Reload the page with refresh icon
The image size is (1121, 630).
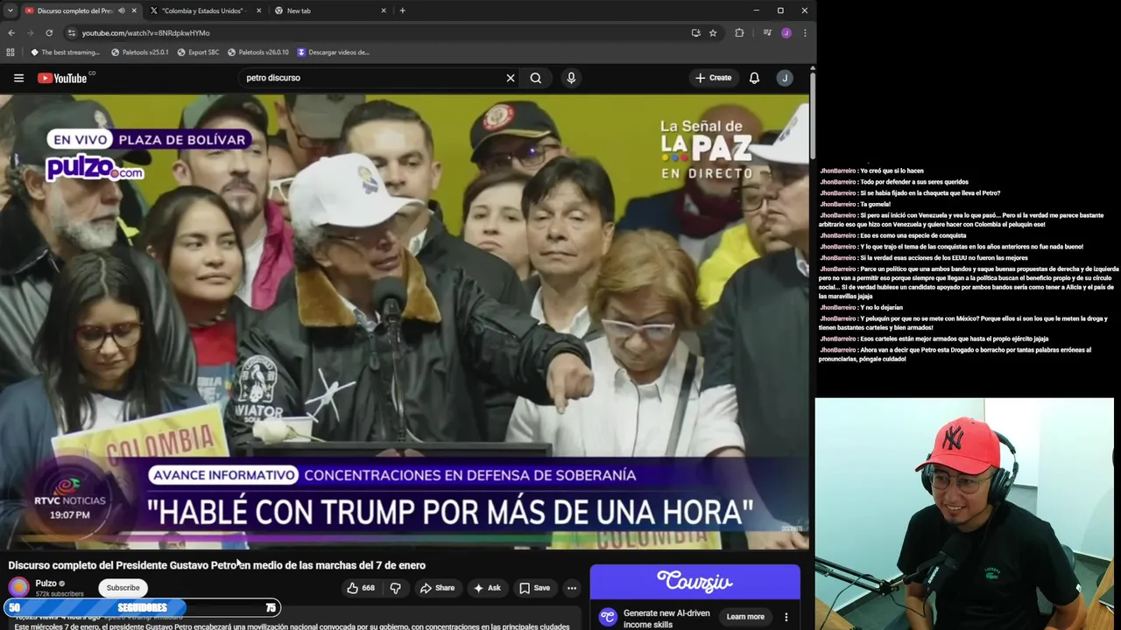pos(49,32)
